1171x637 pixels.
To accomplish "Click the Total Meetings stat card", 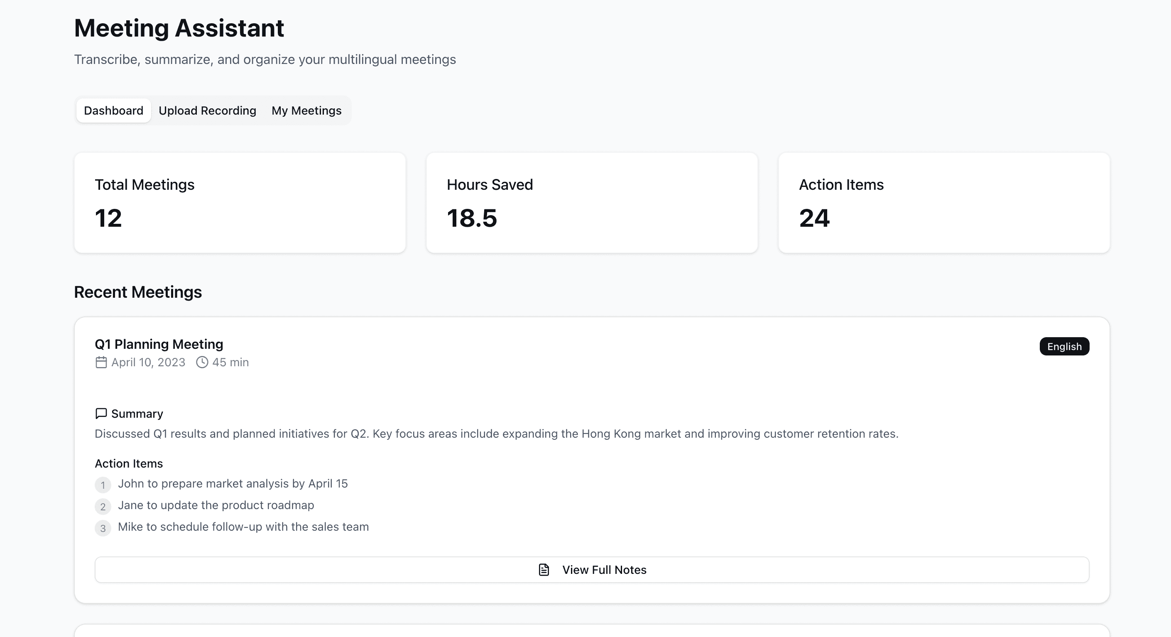I will [x=240, y=203].
